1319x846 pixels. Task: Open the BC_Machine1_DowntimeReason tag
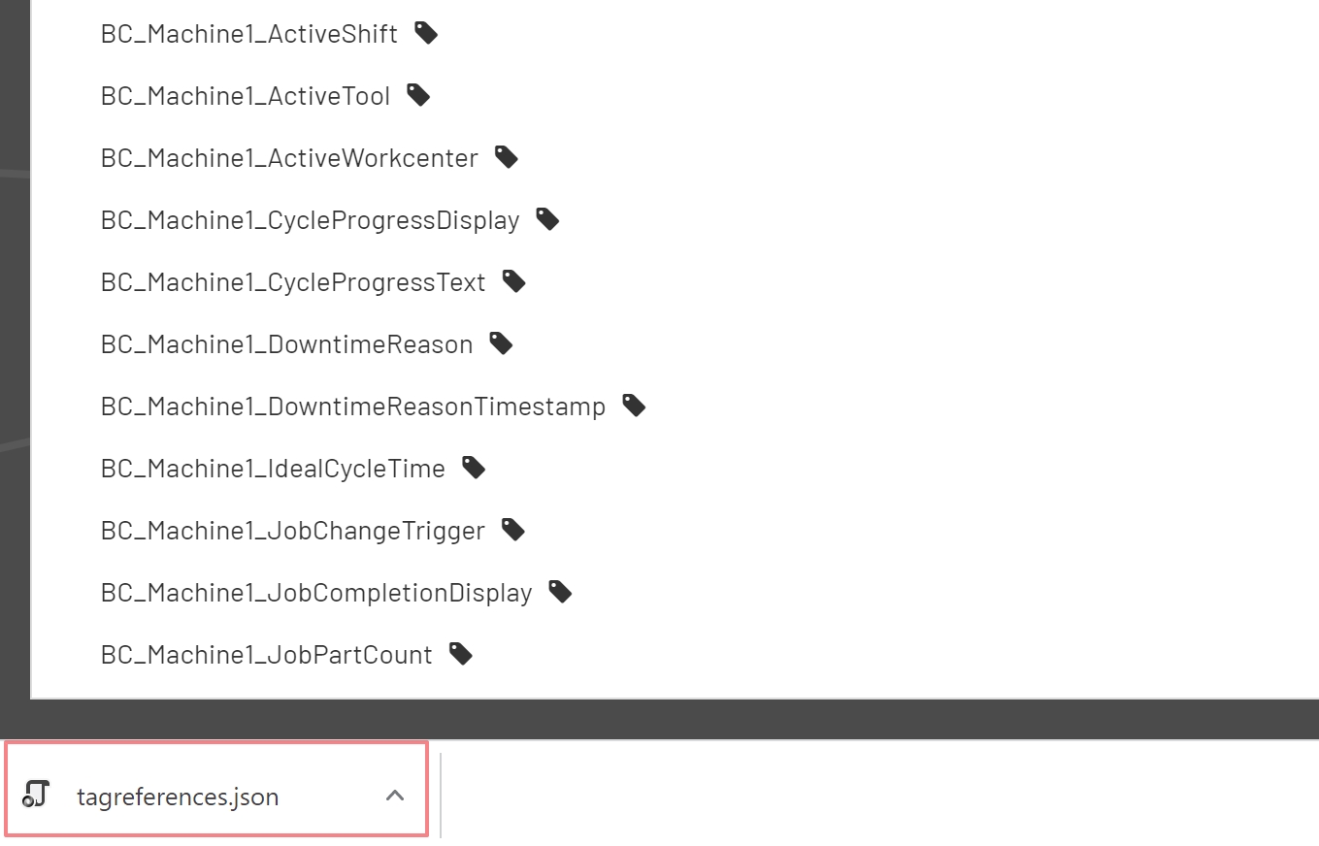[286, 343]
